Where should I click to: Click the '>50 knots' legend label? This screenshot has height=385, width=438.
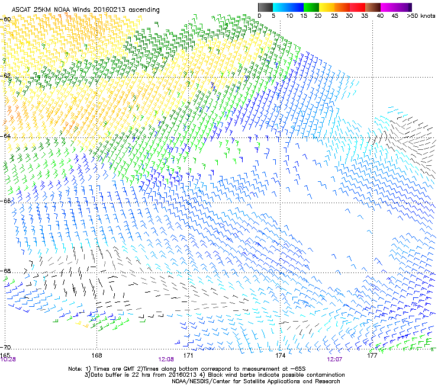tap(421, 16)
